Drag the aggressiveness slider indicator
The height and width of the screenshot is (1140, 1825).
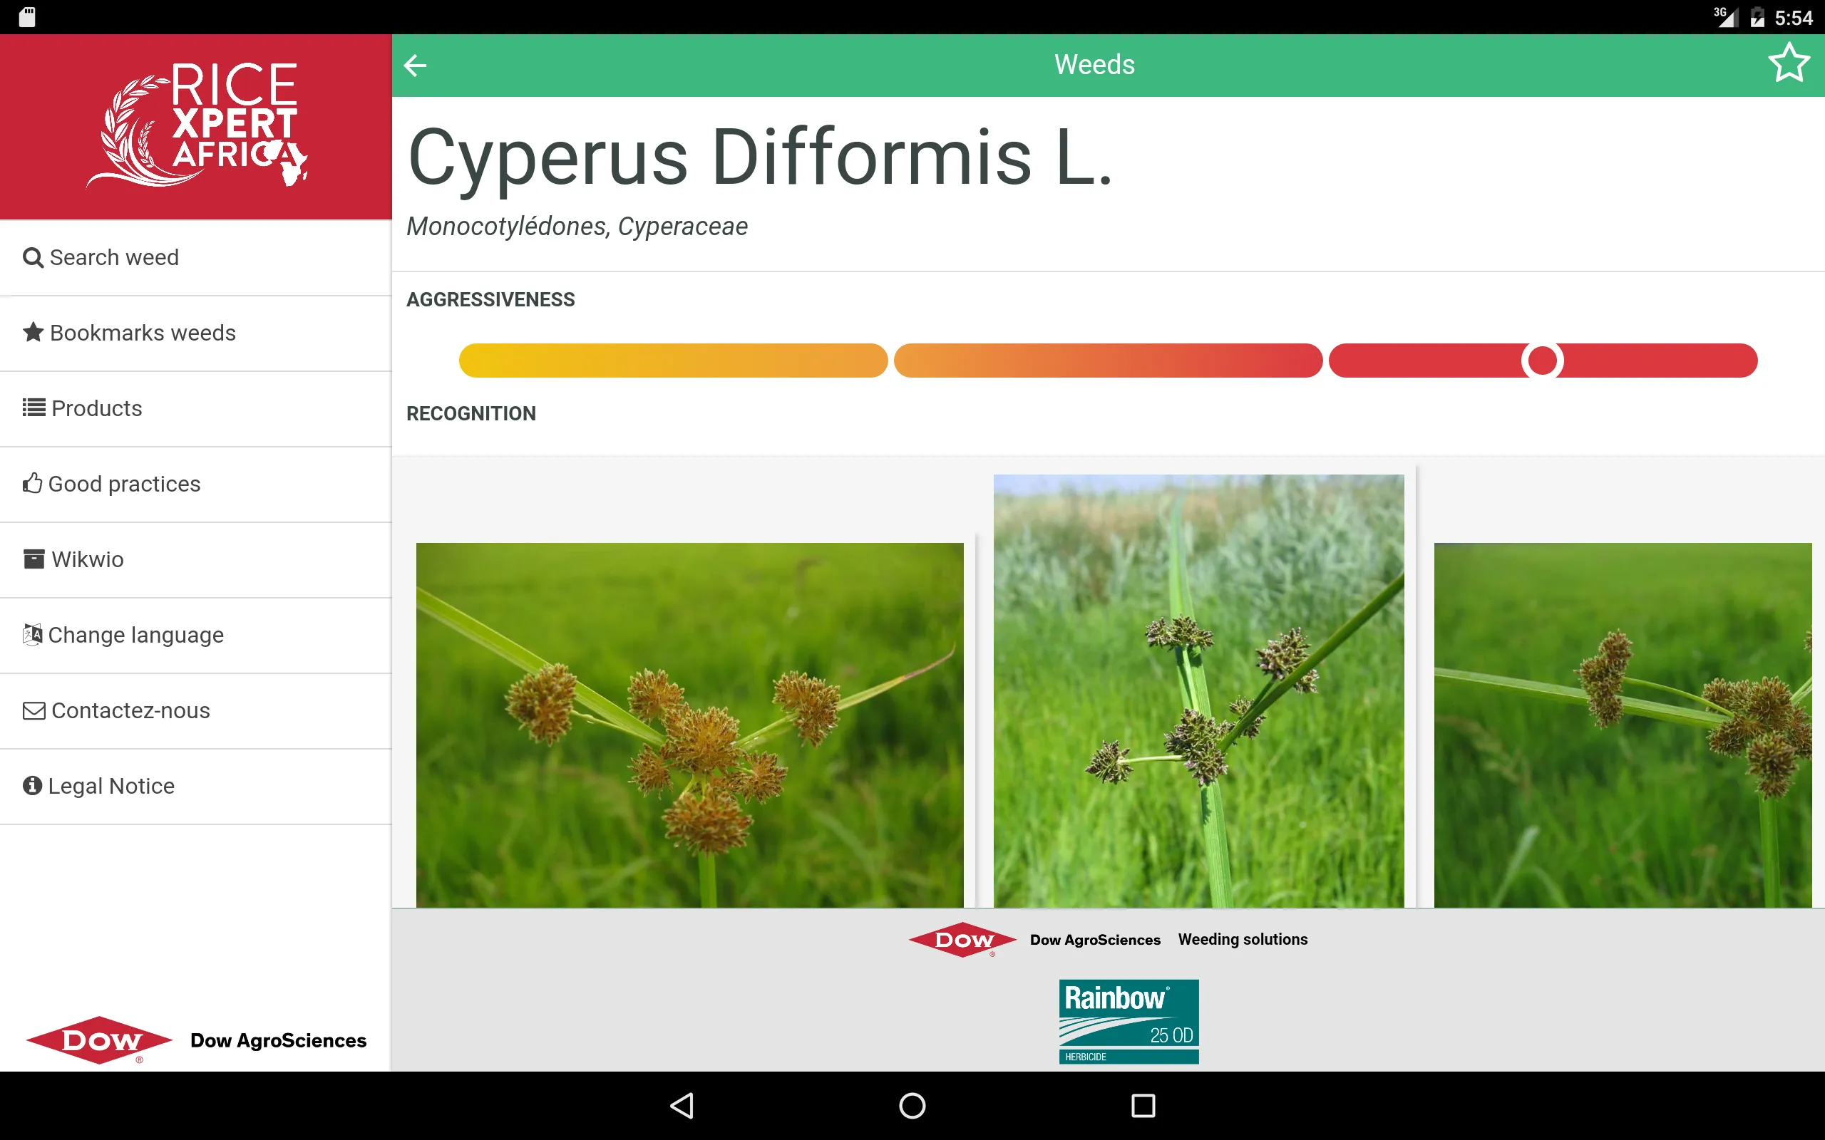(1543, 361)
